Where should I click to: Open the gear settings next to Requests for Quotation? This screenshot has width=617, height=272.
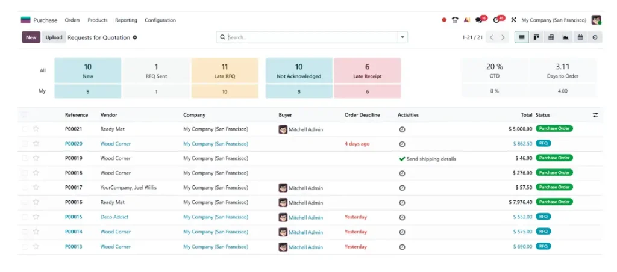[135, 37]
